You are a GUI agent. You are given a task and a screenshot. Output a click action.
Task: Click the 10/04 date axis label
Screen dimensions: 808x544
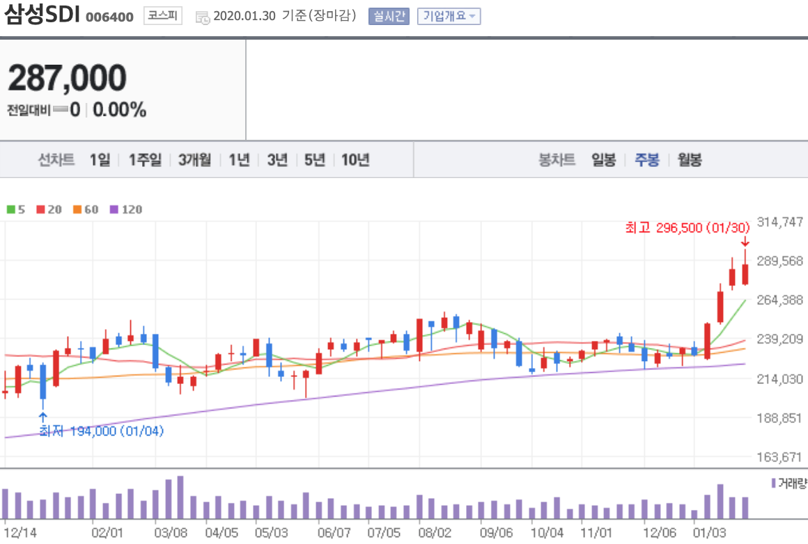coord(547,533)
